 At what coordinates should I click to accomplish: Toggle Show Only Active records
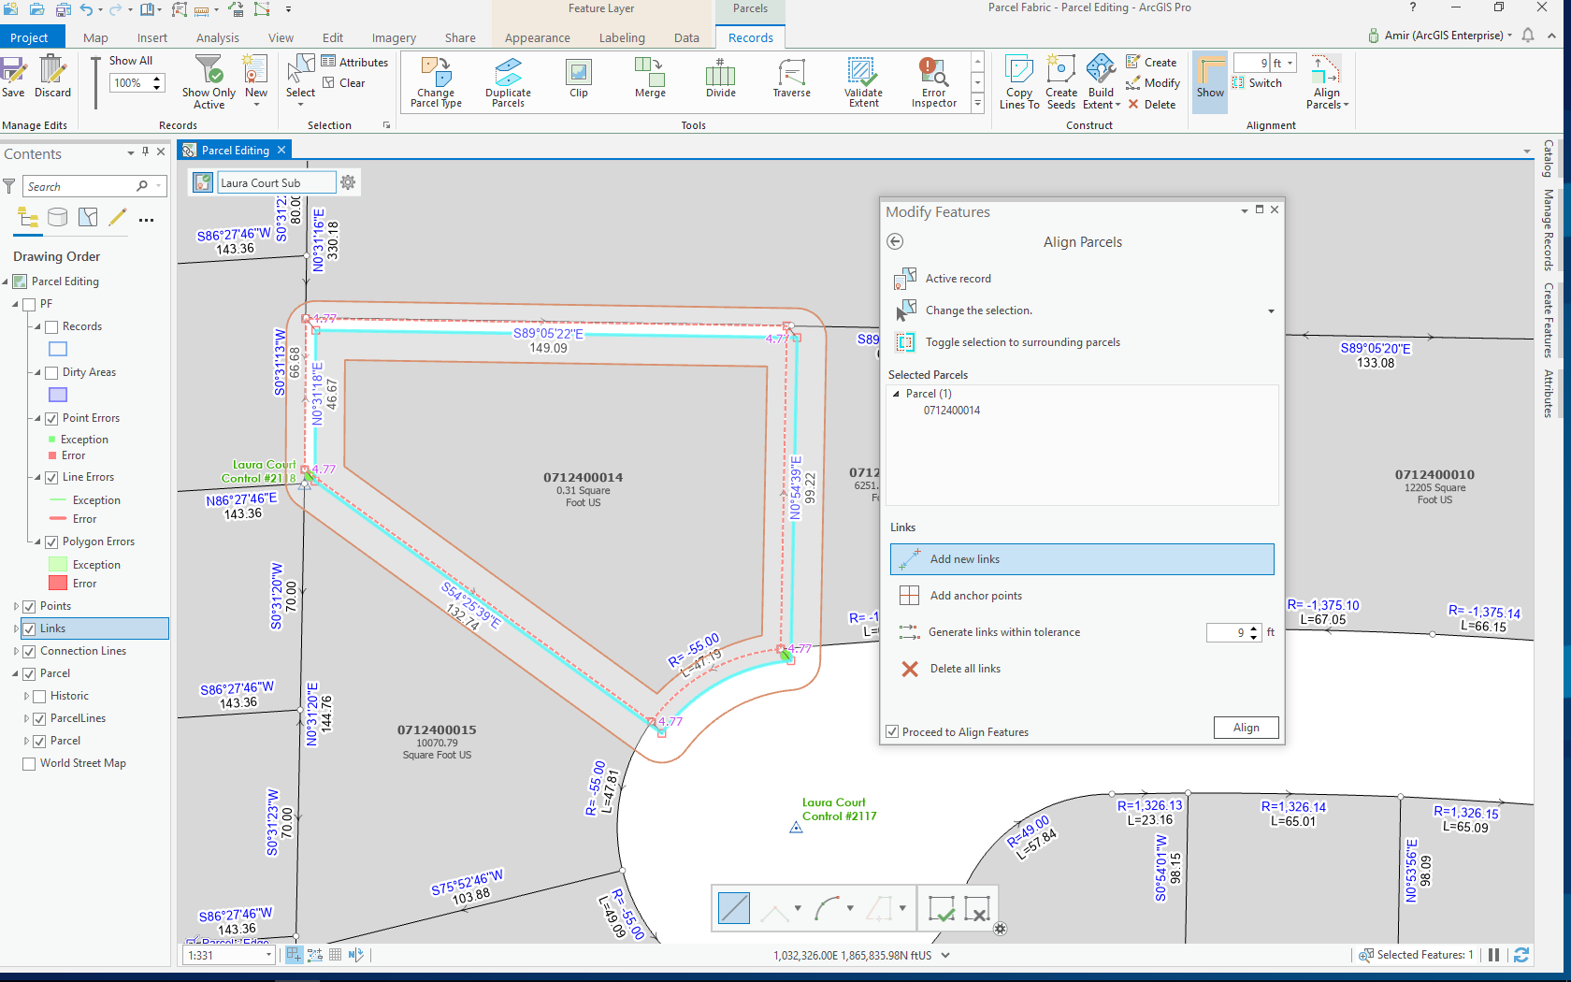tap(209, 81)
